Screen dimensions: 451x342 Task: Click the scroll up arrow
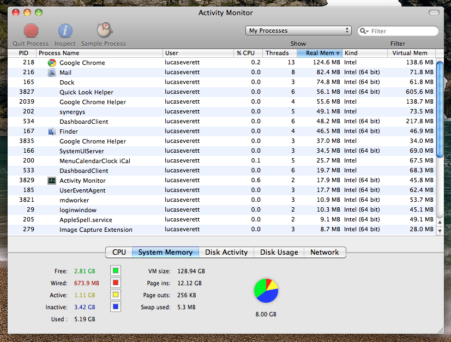440,222
